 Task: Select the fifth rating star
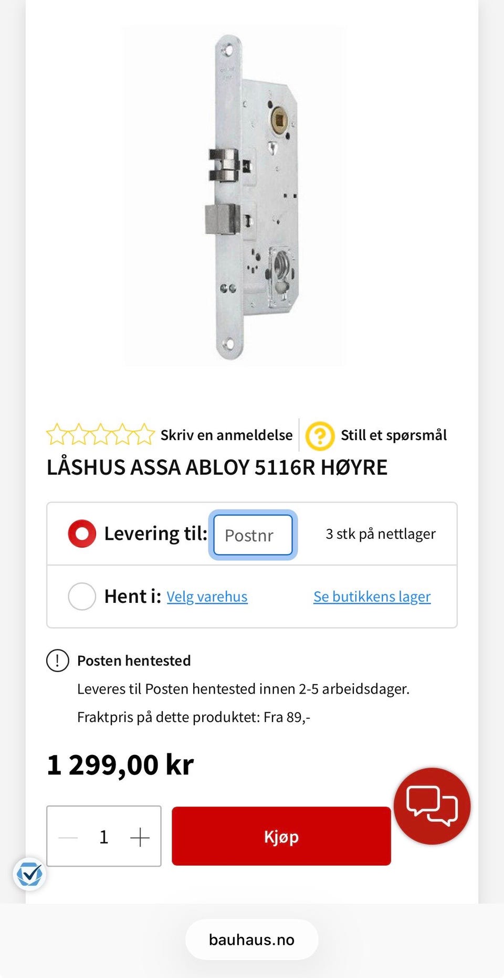[x=144, y=434]
